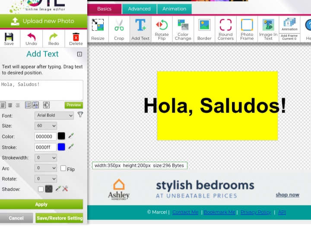
Task: Select the Crop tool
Action: [x=119, y=29]
